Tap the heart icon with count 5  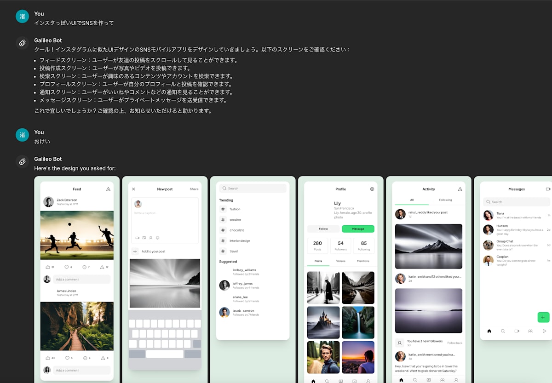(x=66, y=358)
